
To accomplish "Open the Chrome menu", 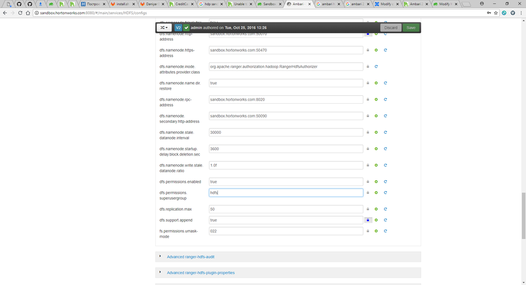I will (x=521, y=13).
